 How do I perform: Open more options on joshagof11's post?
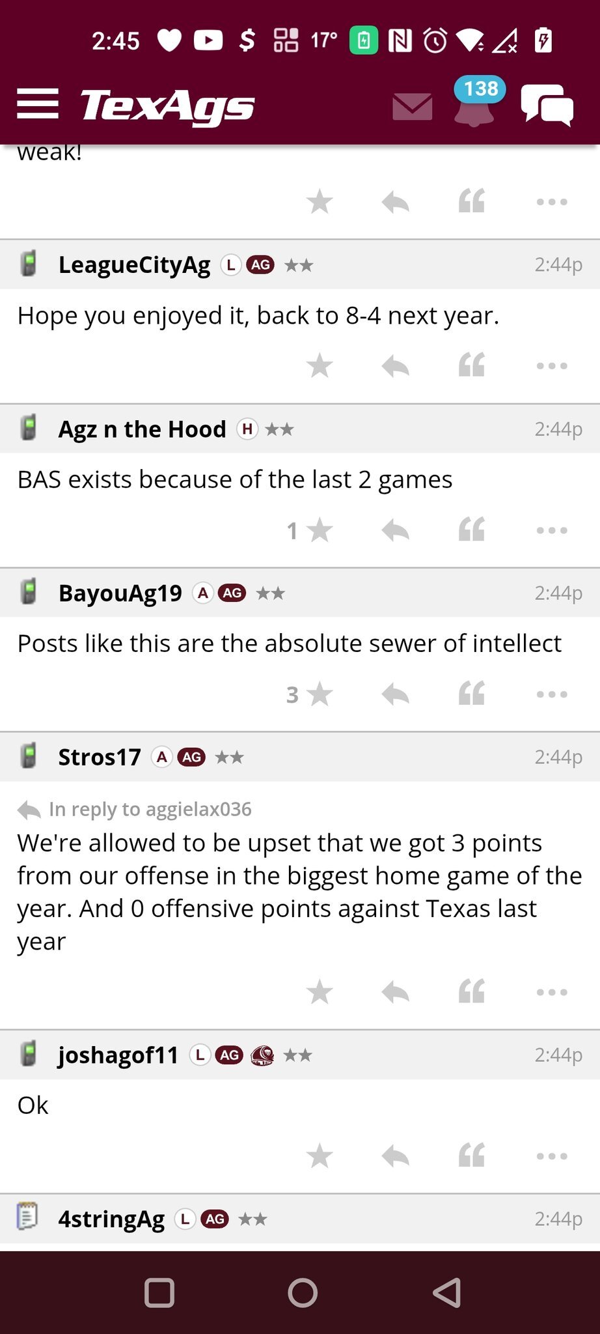(x=552, y=1156)
